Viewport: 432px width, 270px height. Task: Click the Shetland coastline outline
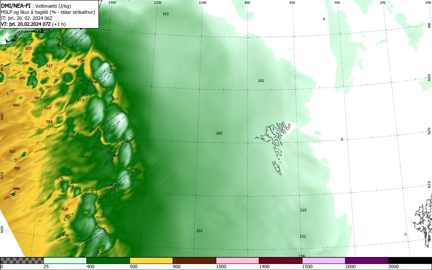tap(423, 220)
